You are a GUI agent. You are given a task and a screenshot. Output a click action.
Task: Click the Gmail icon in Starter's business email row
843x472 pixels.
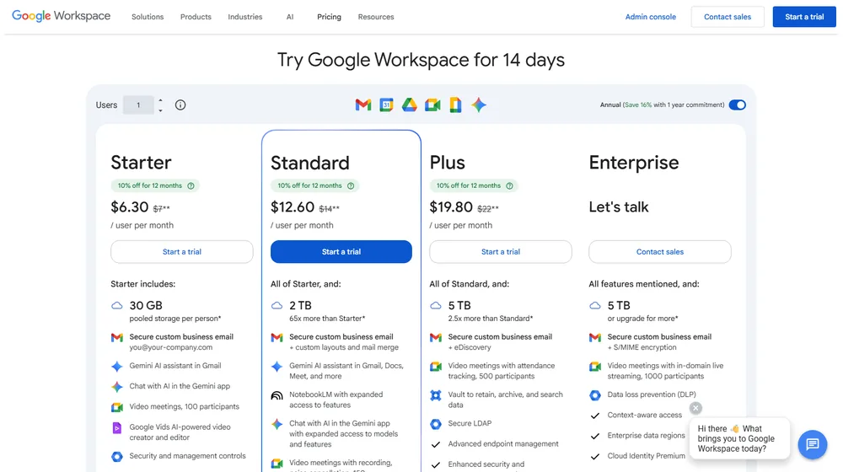(x=116, y=338)
